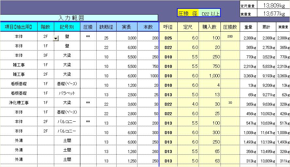
Task: Click the 3F 階数 cell
Action: [x=46, y=55]
